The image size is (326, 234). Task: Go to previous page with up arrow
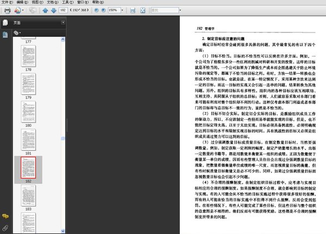coord(45,10)
